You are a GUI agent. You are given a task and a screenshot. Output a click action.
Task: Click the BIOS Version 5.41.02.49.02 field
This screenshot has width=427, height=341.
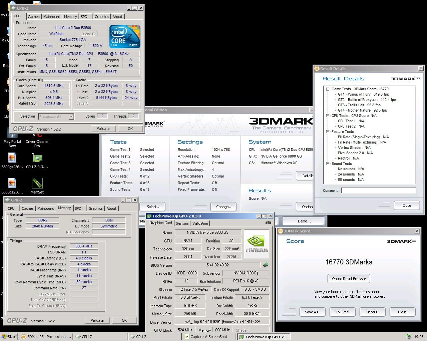217,265
